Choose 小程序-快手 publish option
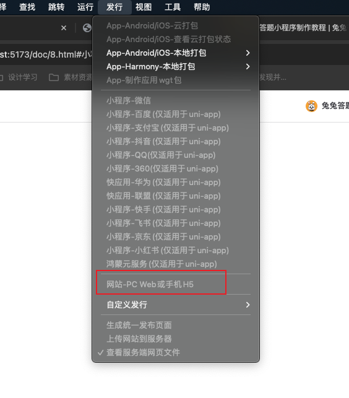This screenshot has width=349, height=398. (x=176, y=210)
